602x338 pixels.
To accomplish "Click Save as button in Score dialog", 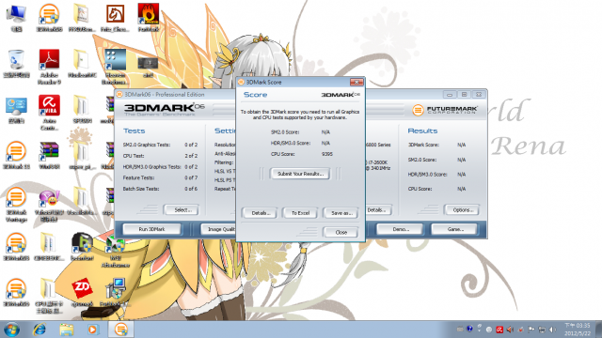I will (x=341, y=213).
